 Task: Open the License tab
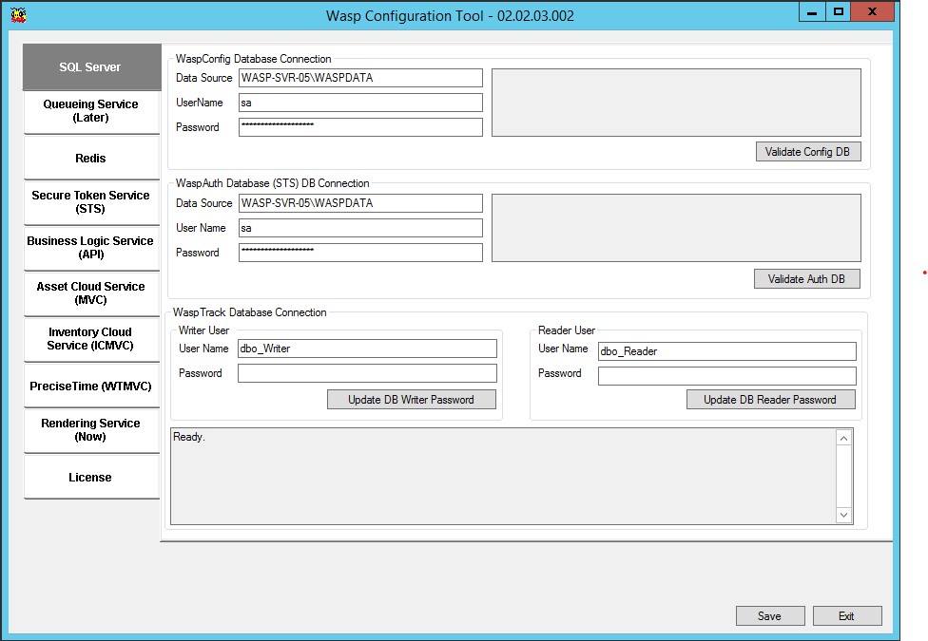click(x=91, y=478)
